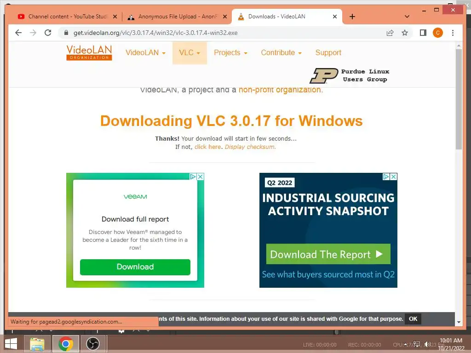Click 'See what buyers sourced most in Q2'
Image resolution: width=471 pixels, height=353 pixels.
[x=328, y=274]
